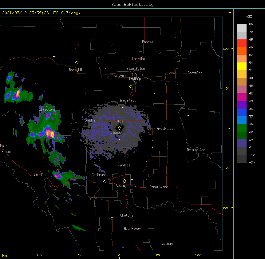
Task: Click the Didsbury town label
Action: coord(118,133)
